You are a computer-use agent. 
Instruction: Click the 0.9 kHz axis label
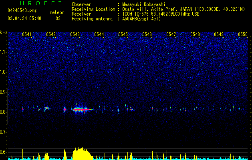4,92
